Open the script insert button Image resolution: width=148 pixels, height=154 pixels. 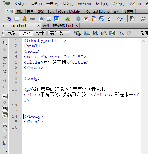[x=120, y=19]
